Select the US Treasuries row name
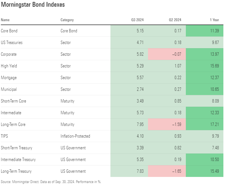Screen dimensions: 227x185 (x=12, y=43)
